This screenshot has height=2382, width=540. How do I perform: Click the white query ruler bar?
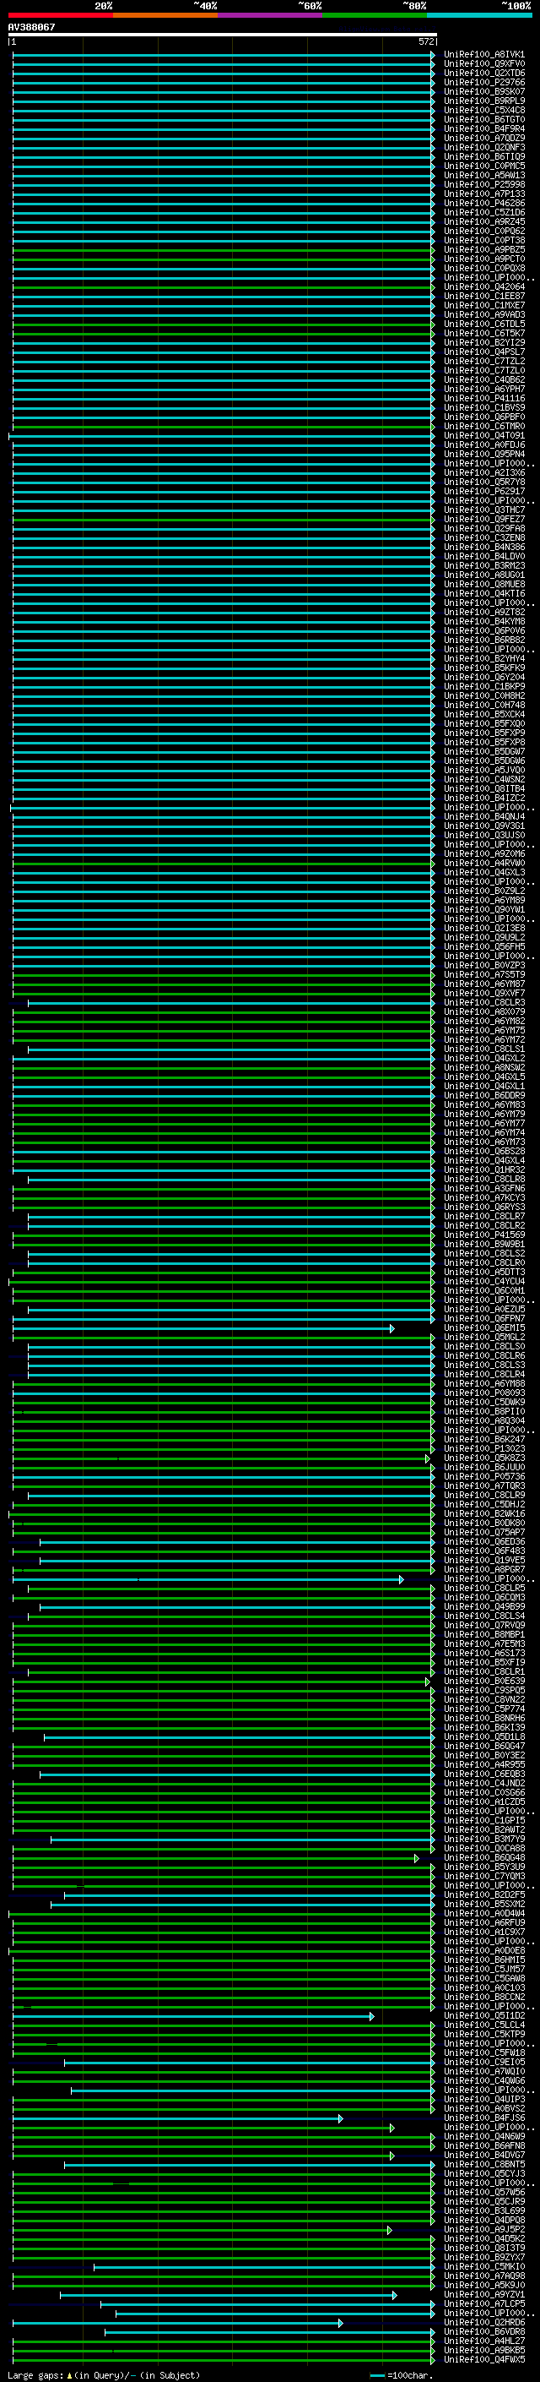222,34
